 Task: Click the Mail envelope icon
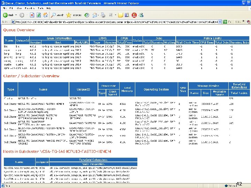click(x=94, y=15)
